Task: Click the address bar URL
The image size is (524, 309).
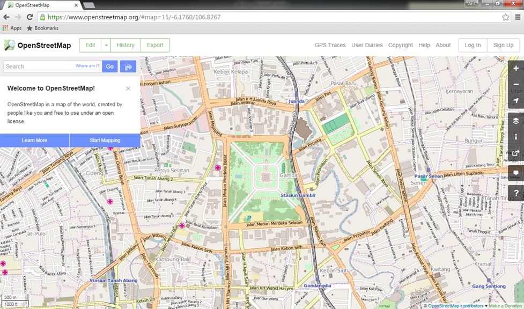Action: [x=134, y=17]
